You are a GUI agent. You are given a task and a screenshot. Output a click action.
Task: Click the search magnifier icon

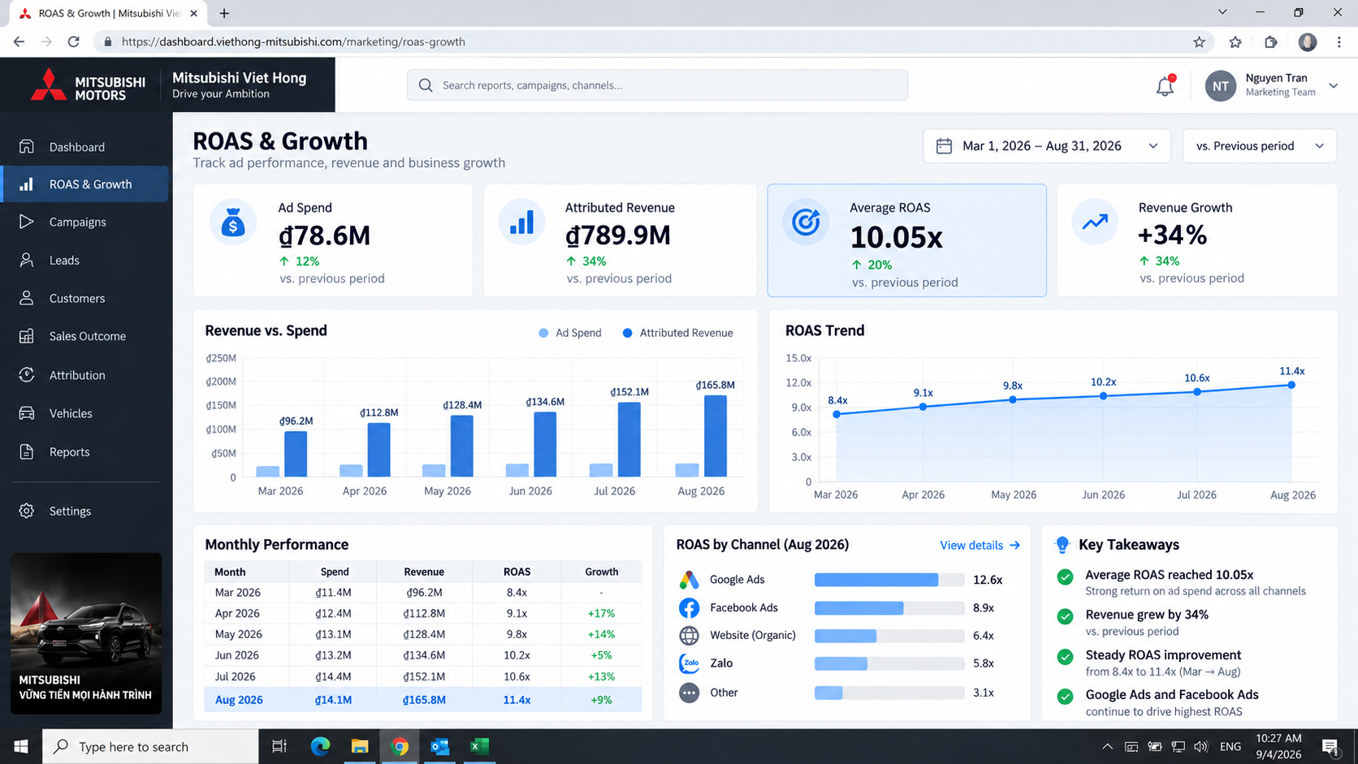coord(426,85)
